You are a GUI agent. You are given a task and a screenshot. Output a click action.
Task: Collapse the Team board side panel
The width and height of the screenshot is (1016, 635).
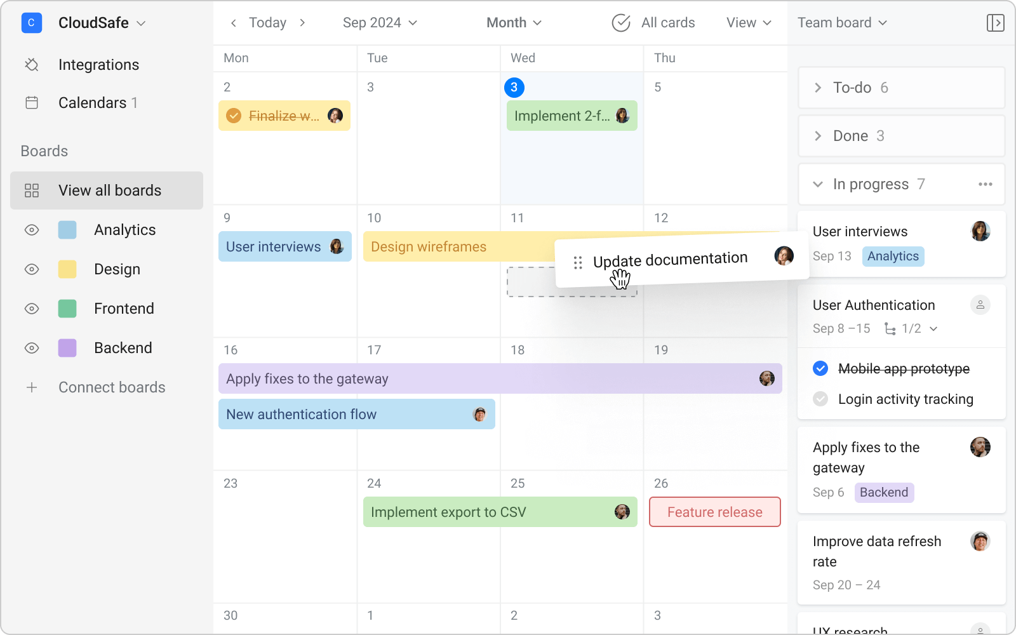click(995, 22)
